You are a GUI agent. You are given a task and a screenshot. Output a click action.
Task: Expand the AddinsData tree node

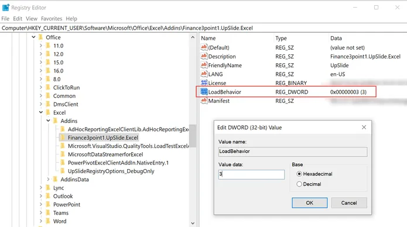coord(48,179)
